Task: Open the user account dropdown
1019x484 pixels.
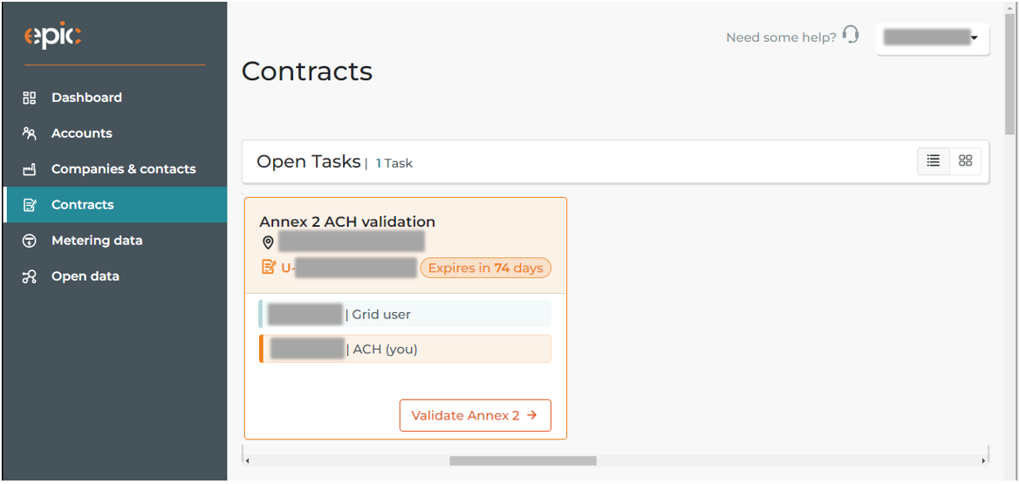Action: click(x=933, y=39)
